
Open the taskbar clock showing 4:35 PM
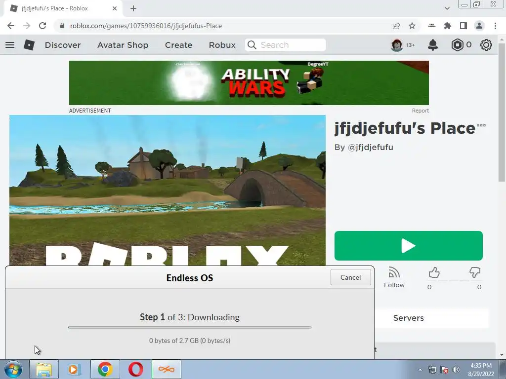481,370
